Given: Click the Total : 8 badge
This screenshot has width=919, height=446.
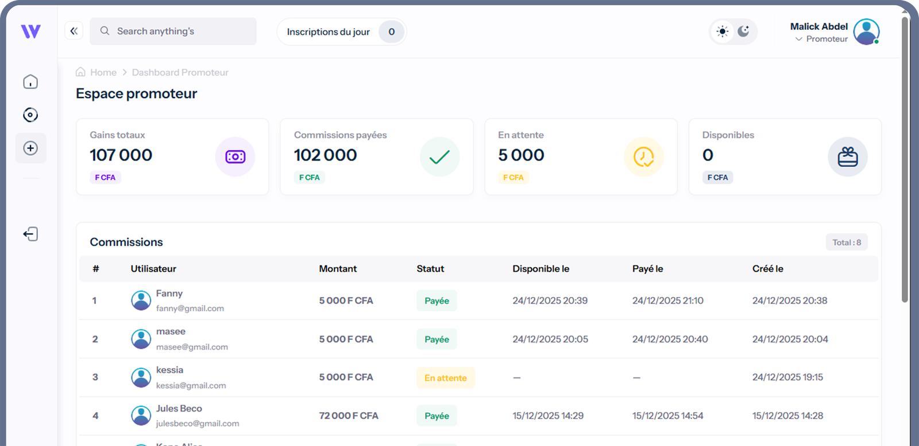Looking at the screenshot, I should 846,242.
